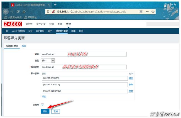Remove the {ALERT.SENDTO} parameter row
Screen dimensions: 181x118
coord(131,78)
